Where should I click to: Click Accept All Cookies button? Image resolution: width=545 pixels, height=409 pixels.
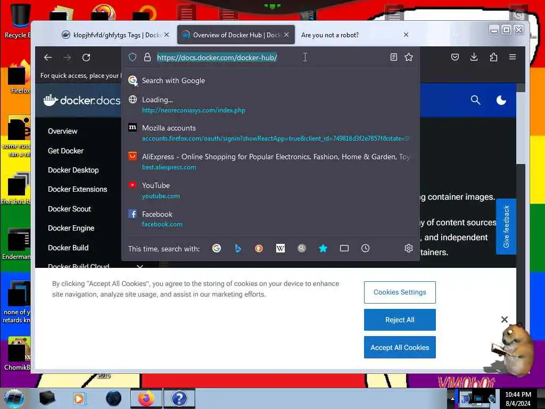click(x=400, y=347)
